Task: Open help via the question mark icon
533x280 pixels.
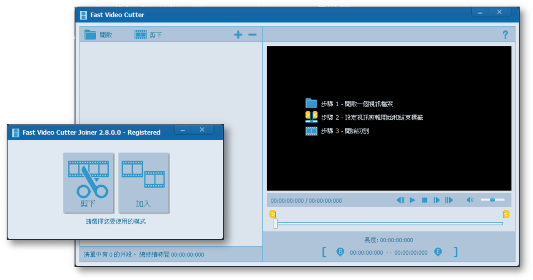Action: pyautogui.click(x=505, y=35)
